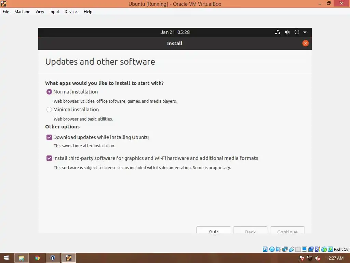Click the Continue button
Screen dimensions: 350x263
tap(287, 230)
